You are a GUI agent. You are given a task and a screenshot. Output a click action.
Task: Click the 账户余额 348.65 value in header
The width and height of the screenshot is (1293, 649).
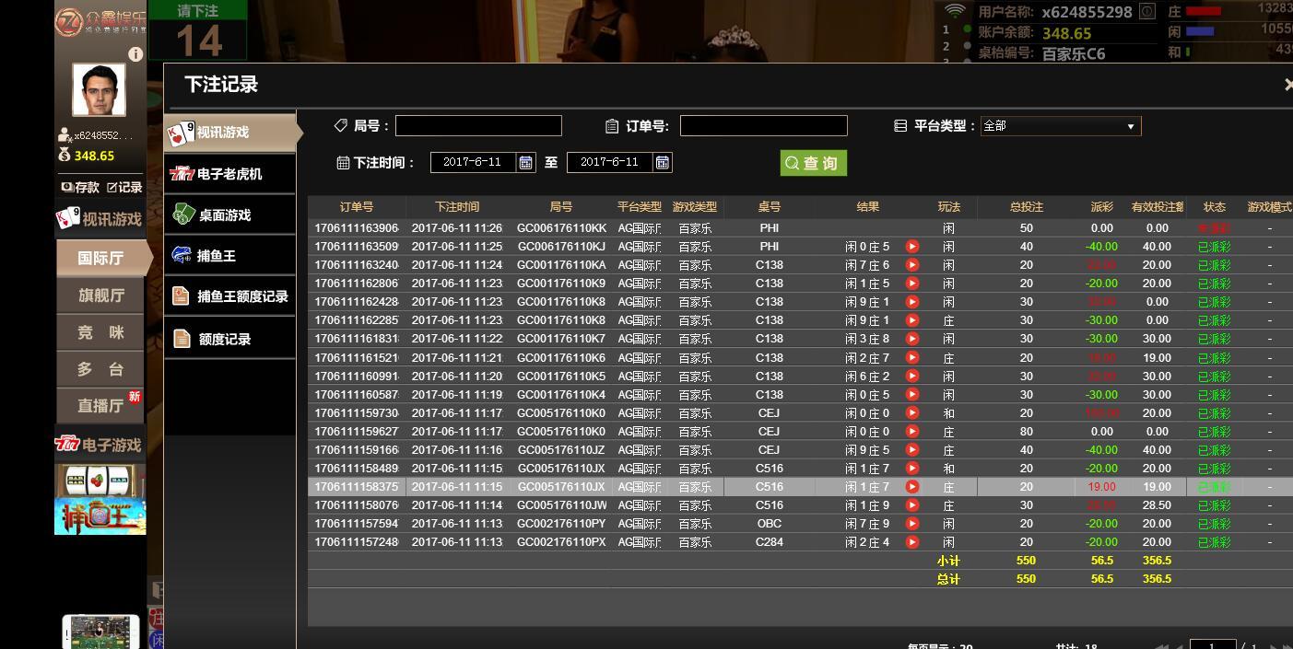coord(1066,33)
